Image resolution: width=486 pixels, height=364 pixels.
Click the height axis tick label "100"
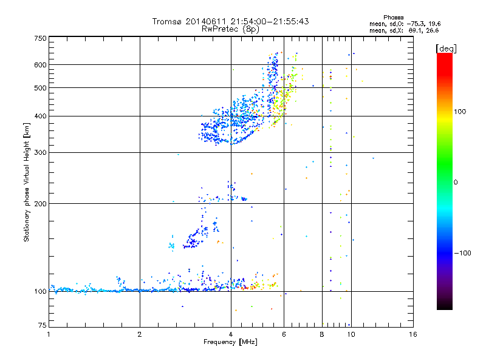click(x=41, y=291)
